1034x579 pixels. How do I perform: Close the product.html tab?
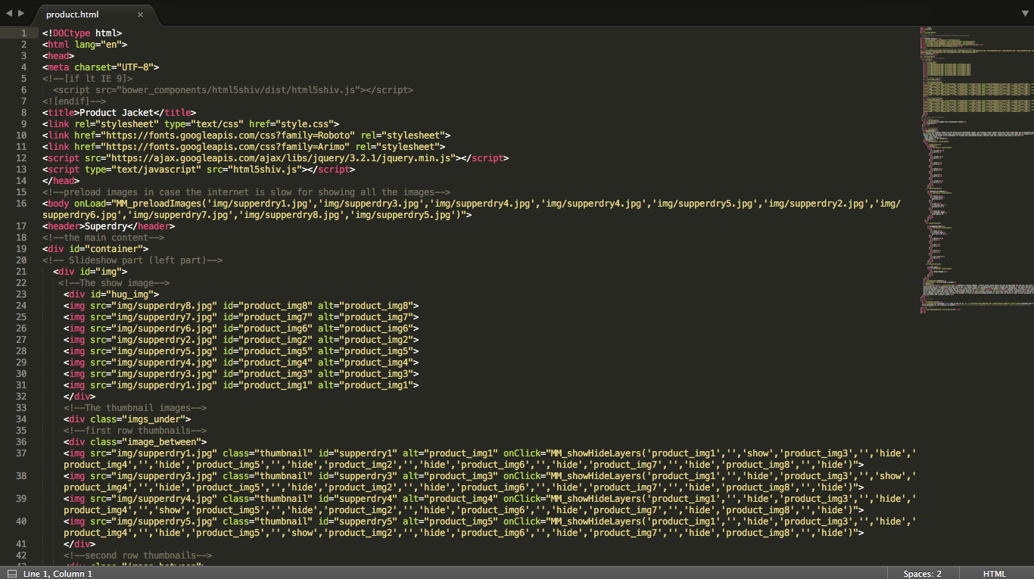click(x=140, y=14)
